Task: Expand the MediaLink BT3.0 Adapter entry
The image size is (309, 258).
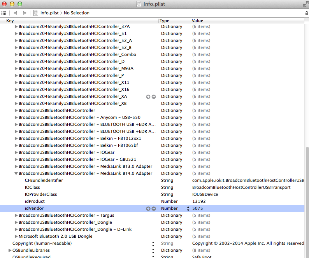Action: [x=16, y=166]
